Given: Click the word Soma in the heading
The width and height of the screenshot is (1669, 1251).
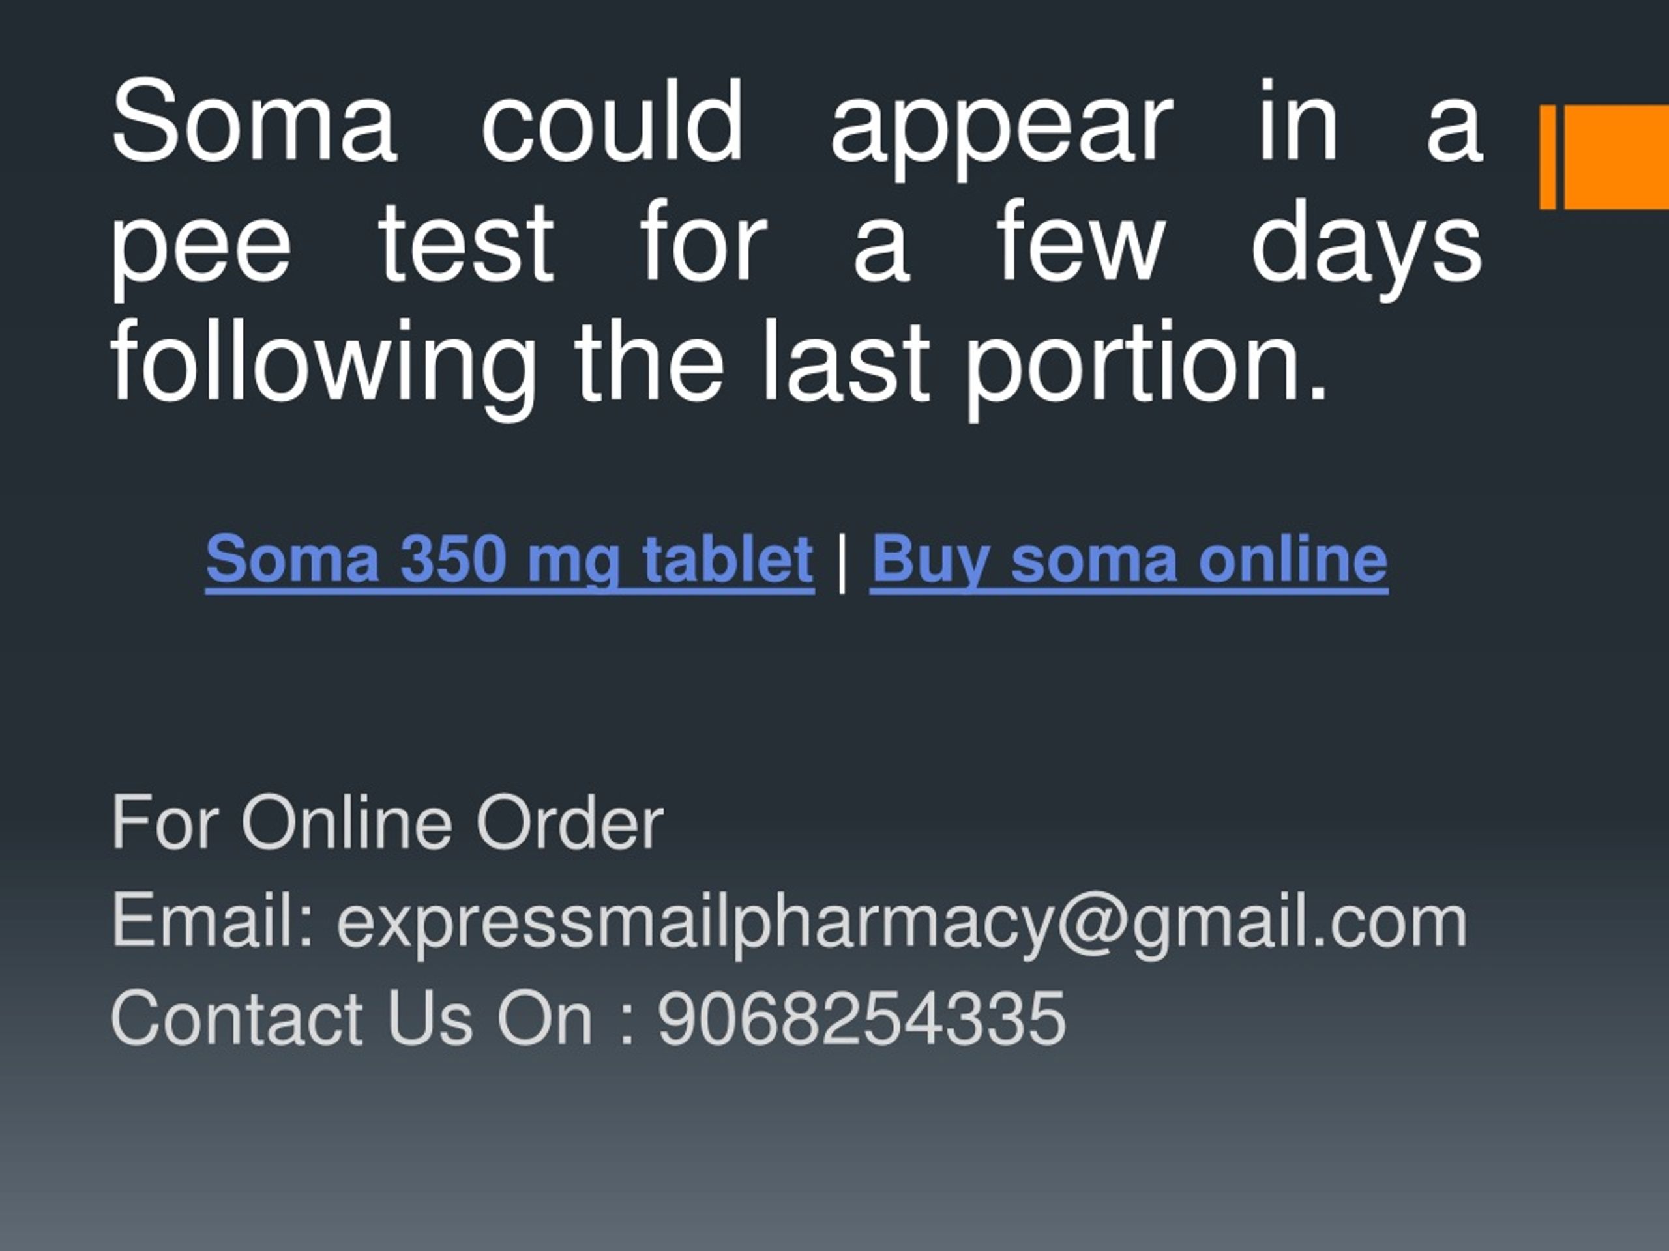Looking at the screenshot, I should (254, 121).
